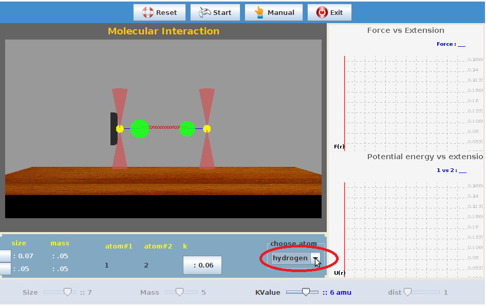Click the button beside size 0.07

point(5,256)
